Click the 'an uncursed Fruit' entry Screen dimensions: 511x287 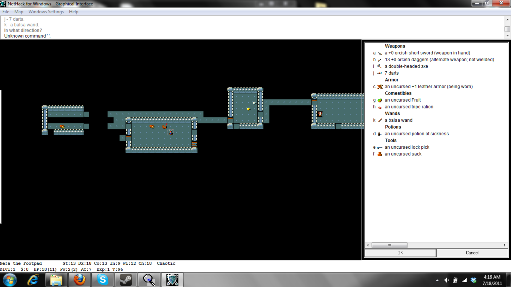[403, 100]
